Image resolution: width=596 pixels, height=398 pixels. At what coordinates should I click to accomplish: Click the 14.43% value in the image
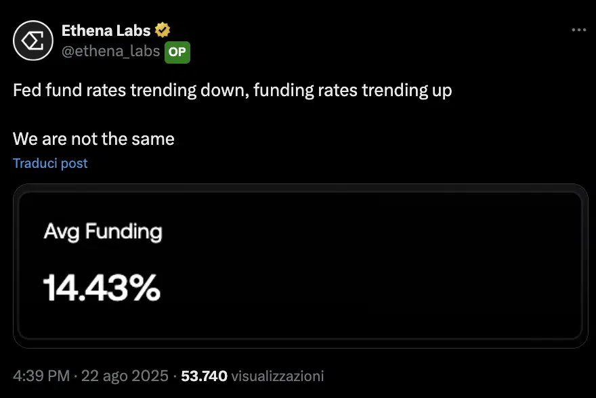[x=102, y=288]
